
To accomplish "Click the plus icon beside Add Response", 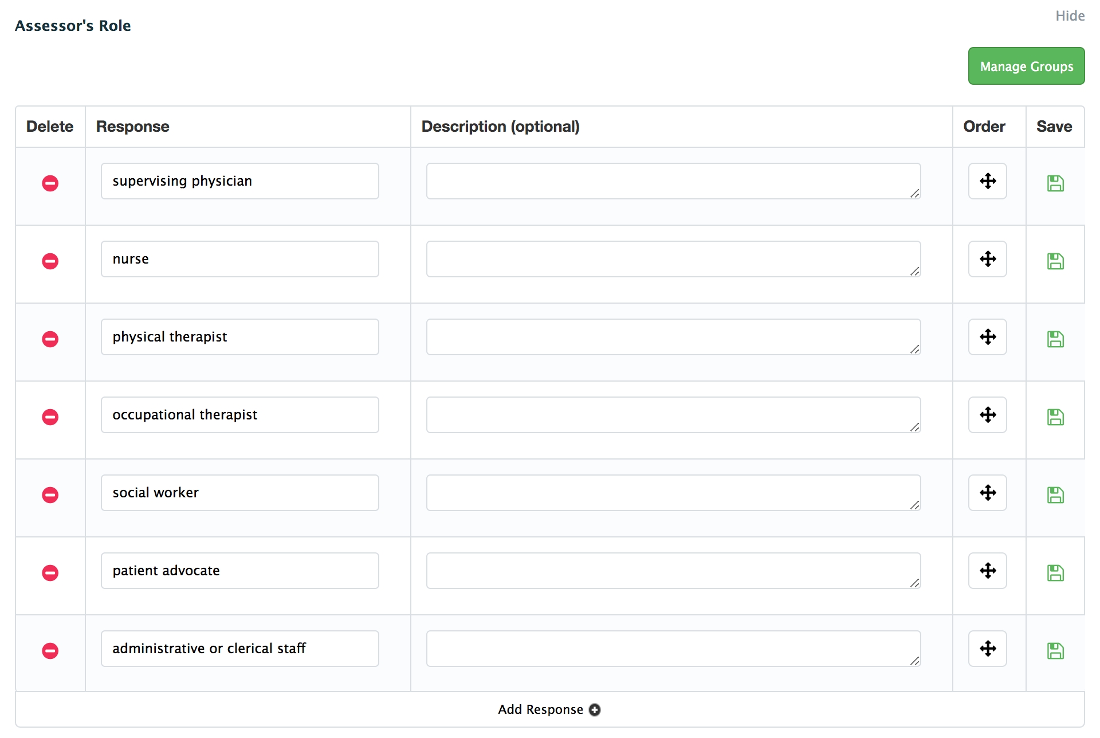I will 595,710.
